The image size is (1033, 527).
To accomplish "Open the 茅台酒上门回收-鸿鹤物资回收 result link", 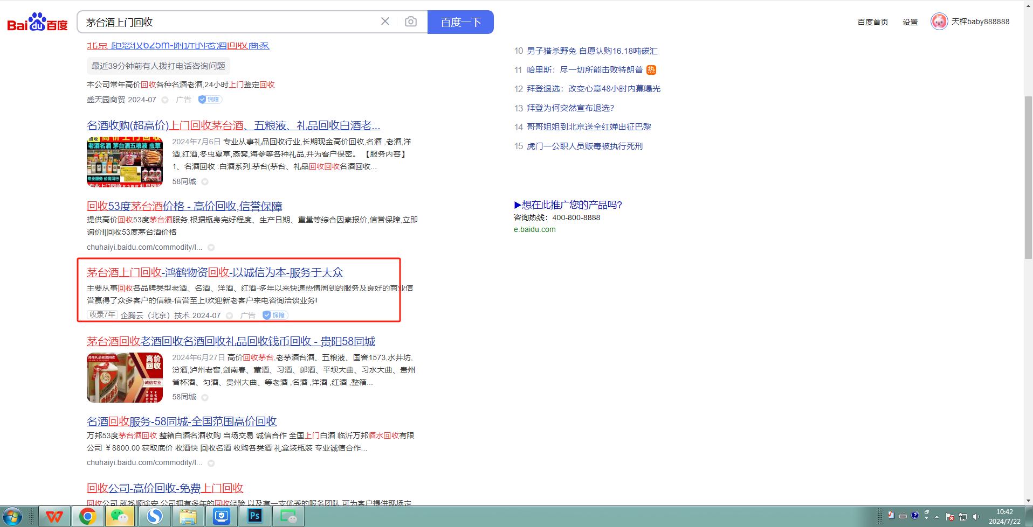I will [215, 272].
